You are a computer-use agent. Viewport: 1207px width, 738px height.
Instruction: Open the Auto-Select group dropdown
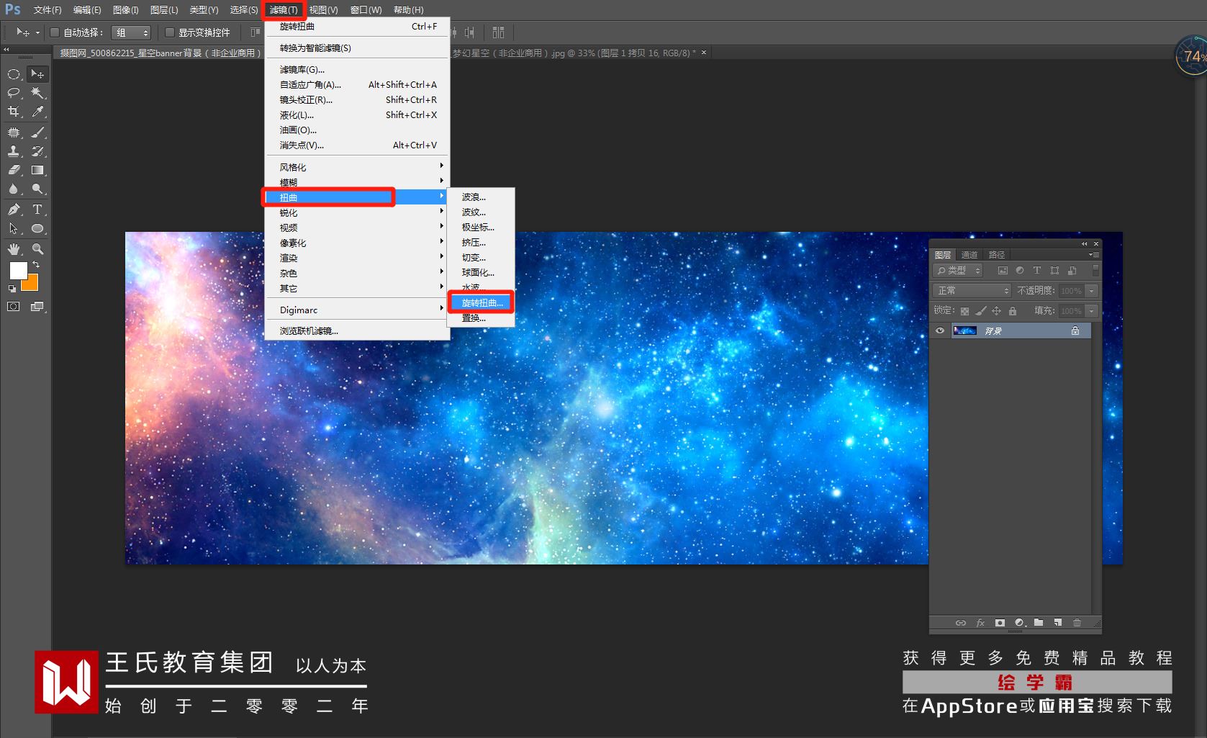coord(131,32)
